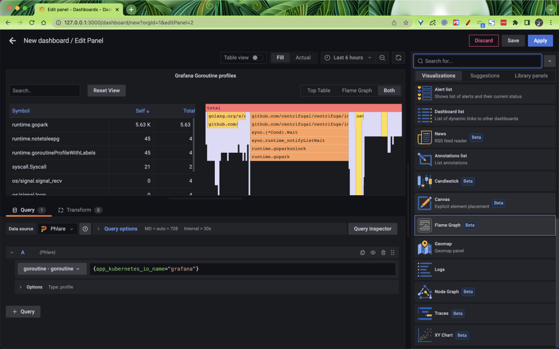The image size is (559, 349).
Task: Click the sync.(*Cond).Wait flame graph bar
Action: pyautogui.click(x=300, y=132)
